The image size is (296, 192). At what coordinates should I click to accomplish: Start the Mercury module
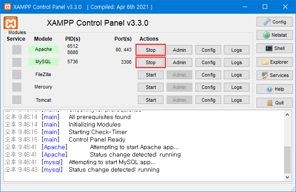tap(151, 87)
